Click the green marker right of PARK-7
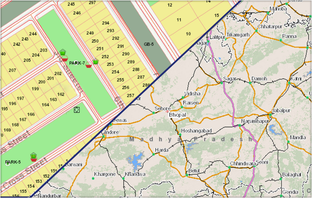Screen dimensions: 312x198 point(95,62)
